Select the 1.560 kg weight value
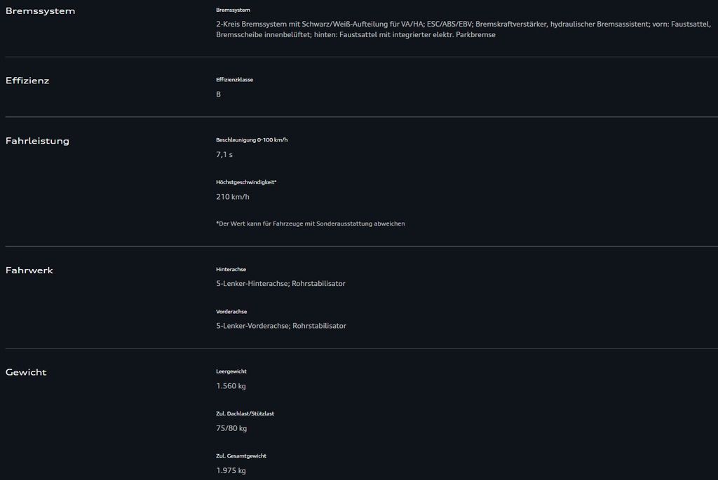718x480 pixels. [x=231, y=386]
